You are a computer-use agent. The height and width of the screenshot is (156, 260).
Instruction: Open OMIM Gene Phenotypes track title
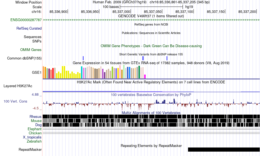(x=151, y=46)
